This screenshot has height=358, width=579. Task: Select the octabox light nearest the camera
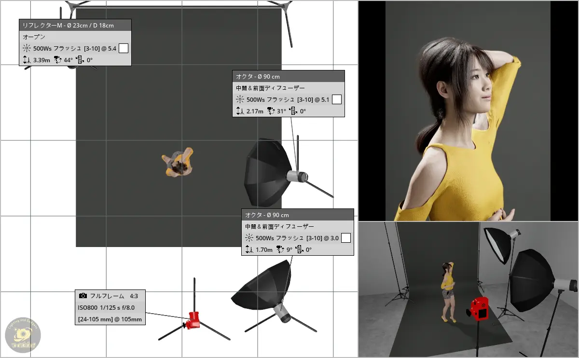(263, 292)
